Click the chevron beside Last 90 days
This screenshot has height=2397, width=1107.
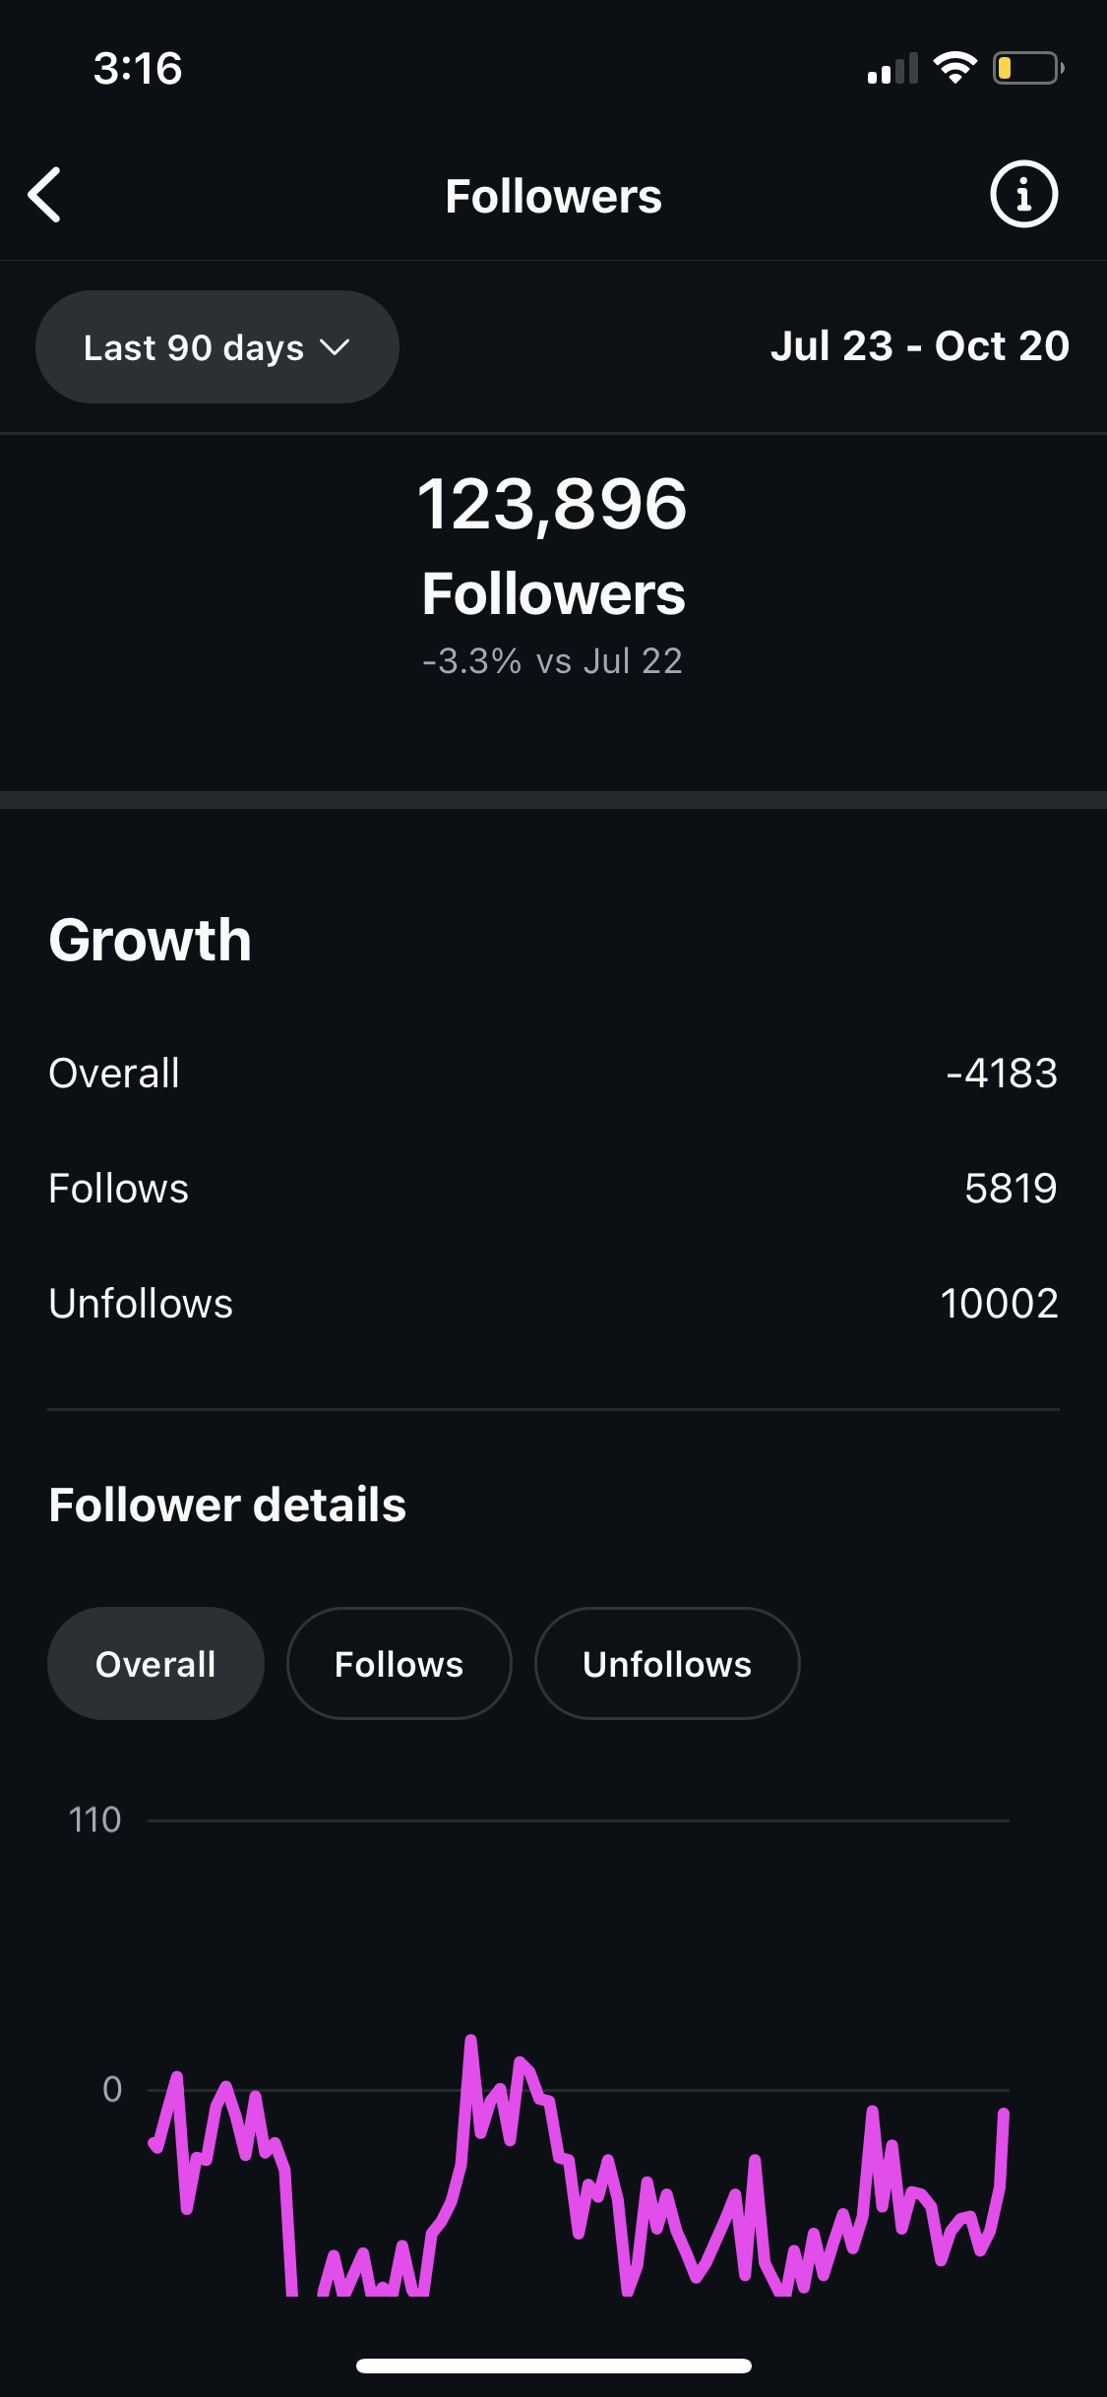pos(335,347)
